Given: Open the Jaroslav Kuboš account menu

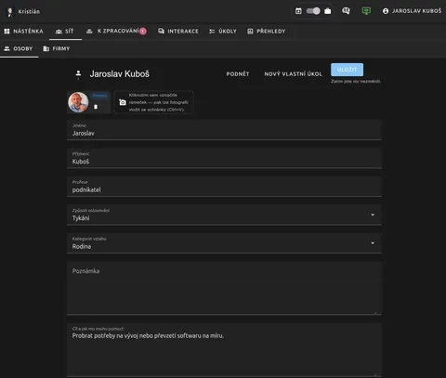Looking at the screenshot, I should click(412, 11).
